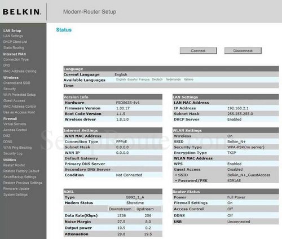Click the LAN Setup sidebar heading
Screen dimensions: 282x239
click(12, 30)
